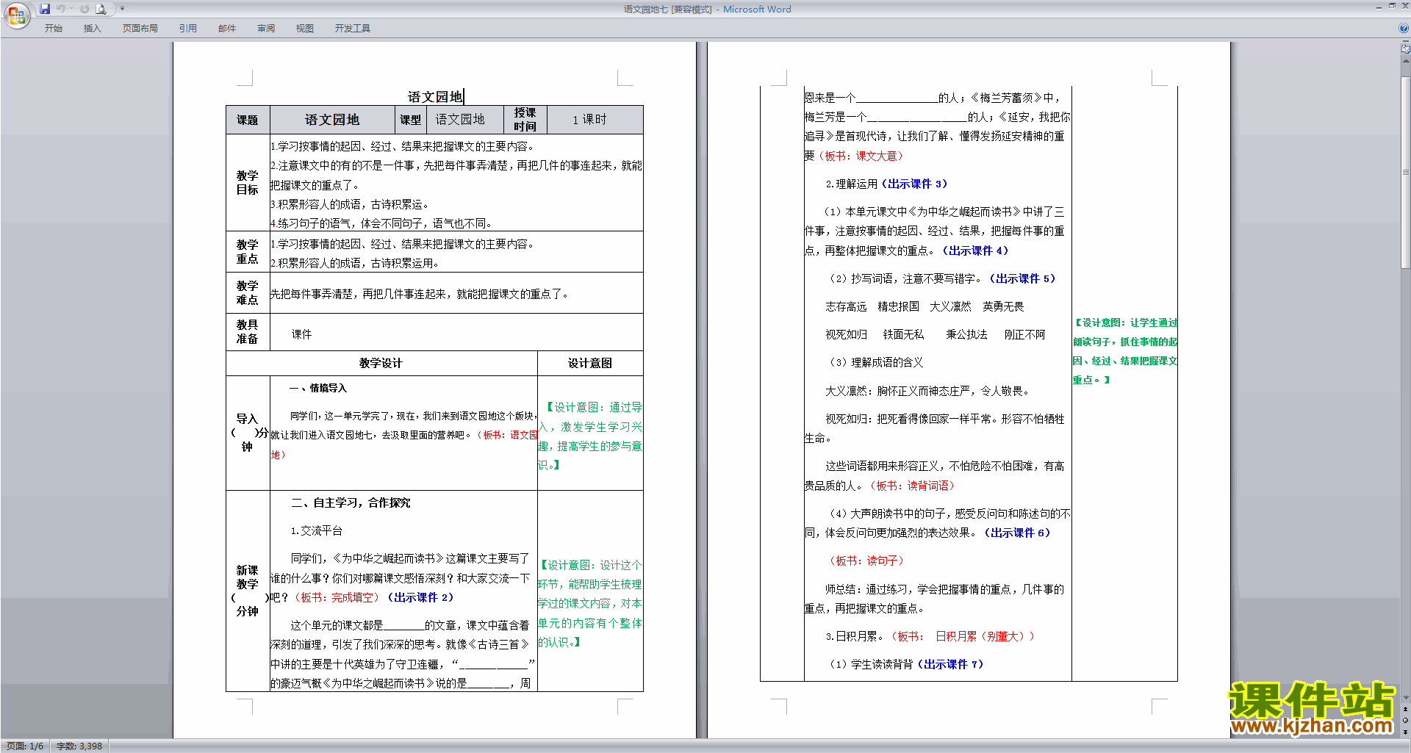Save the document with floppy icon
This screenshot has height=753, width=1411.
click(x=45, y=9)
